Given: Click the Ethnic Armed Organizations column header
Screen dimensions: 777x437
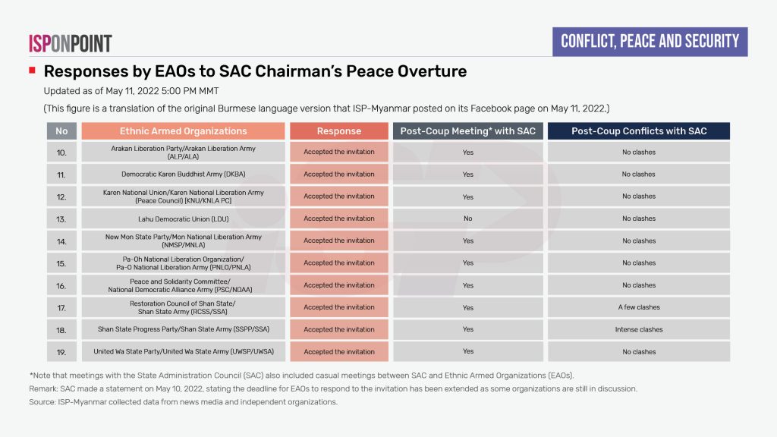Looking at the screenshot, I should [x=183, y=131].
